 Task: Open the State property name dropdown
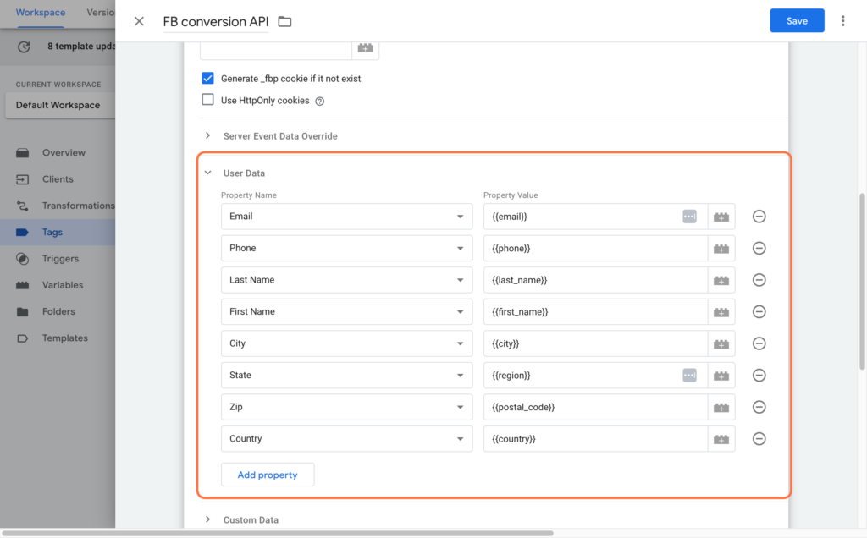[346, 375]
